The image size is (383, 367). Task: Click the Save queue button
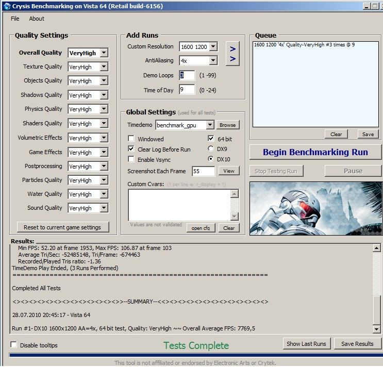point(368,134)
